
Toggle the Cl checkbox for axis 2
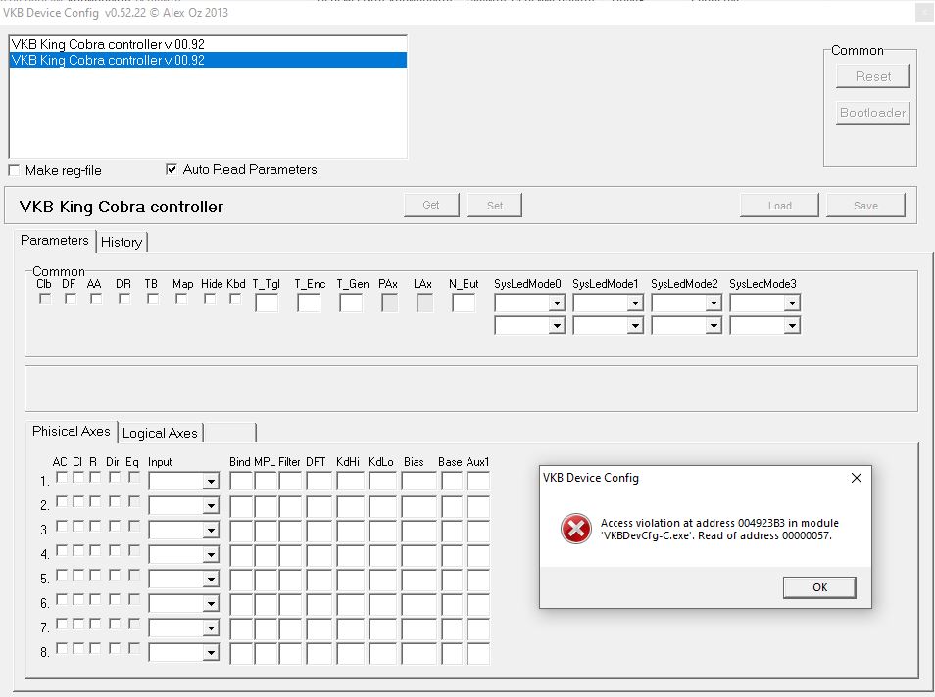pos(78,501)
